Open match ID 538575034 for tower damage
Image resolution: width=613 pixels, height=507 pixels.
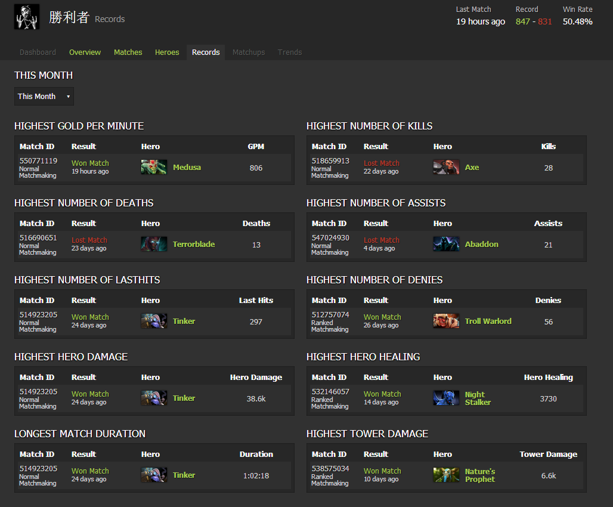[x=330, y=469]
